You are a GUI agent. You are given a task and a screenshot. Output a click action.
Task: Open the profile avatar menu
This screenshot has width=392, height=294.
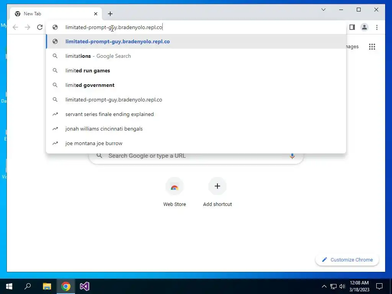point(364,27)
